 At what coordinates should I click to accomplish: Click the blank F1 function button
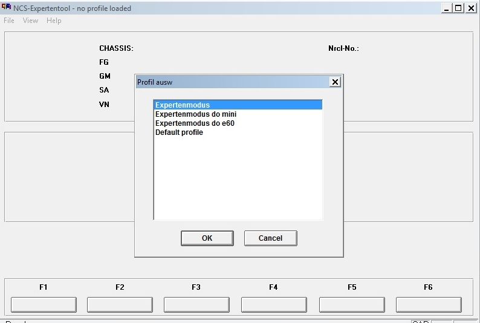44,305
